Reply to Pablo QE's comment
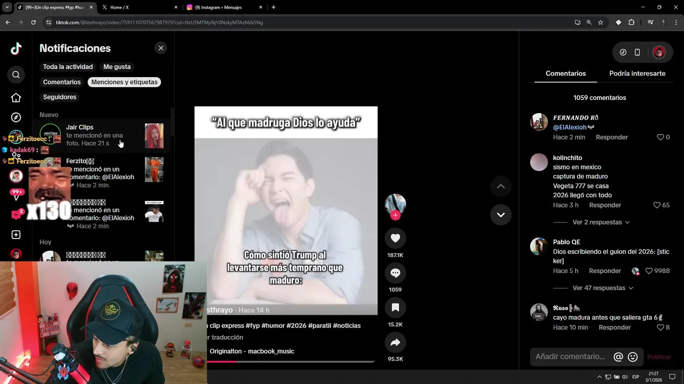The height and width of the screenshot is (384, 684). 605,271
